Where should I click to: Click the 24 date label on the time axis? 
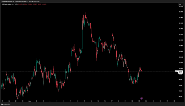click(146, 101)
